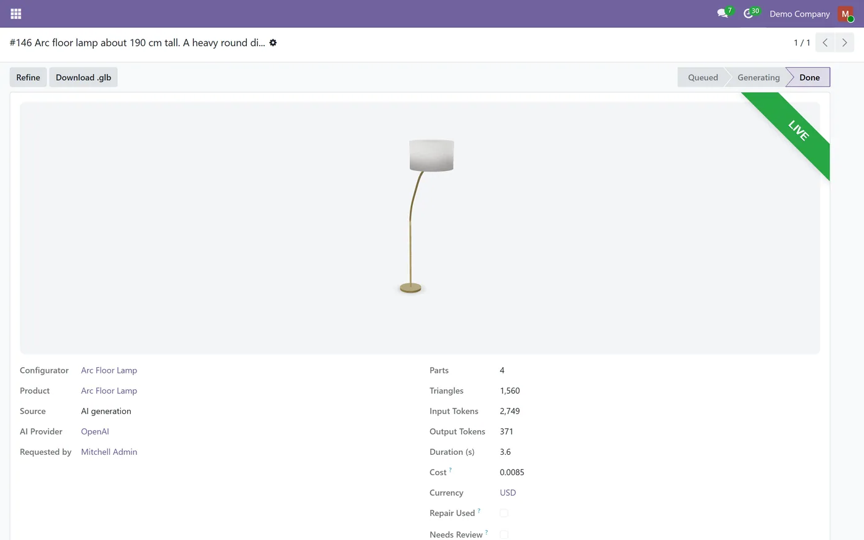This screenshot has width=864, height=540.
Task: Click the Duration value 3.6
Action: click(505, 452)
